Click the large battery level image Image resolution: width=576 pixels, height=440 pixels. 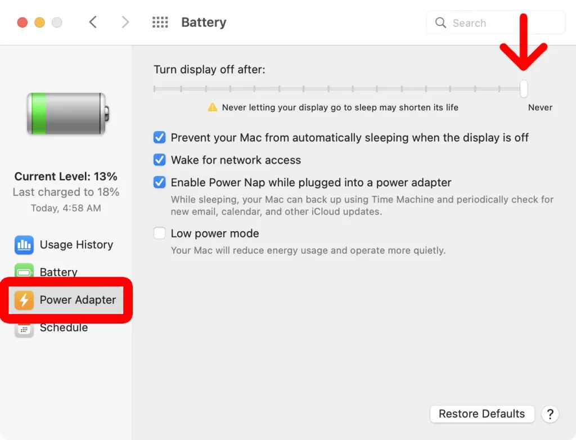tap(66, 114)
